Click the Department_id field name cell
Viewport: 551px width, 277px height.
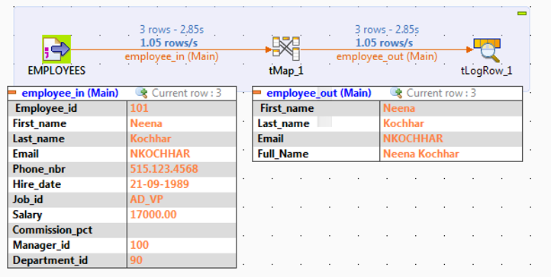(67, 260)
